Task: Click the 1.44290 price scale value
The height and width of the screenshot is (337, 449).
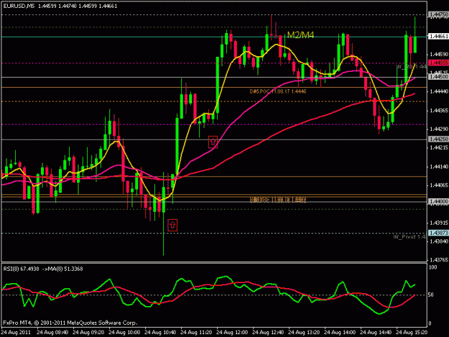Action: [439, 129]
